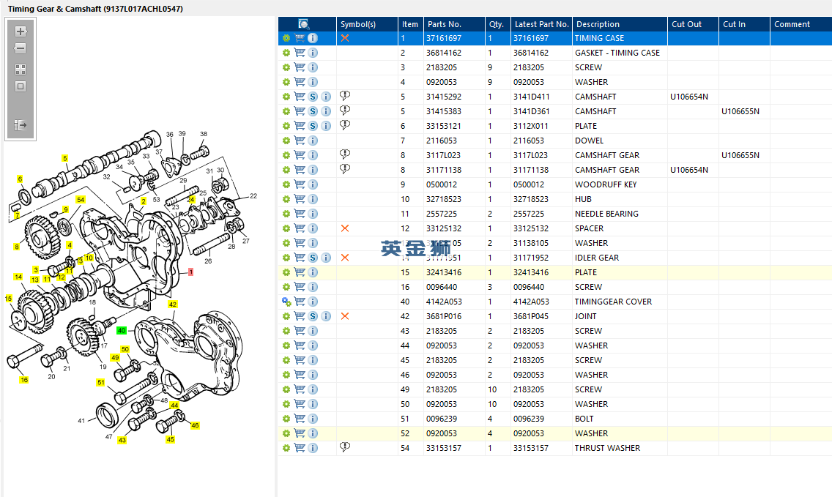832x497 pixels.
Task: Add BOLT 0096239 to cart
Action: click(x=300, y=419)
